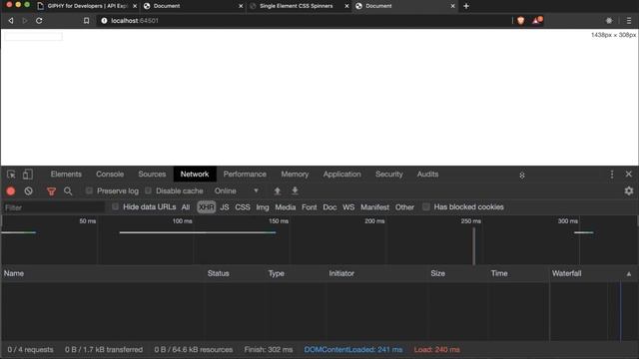The height and width of the screenshot is (359, 639).
Task: Filter requests by All
Action: 186,207
